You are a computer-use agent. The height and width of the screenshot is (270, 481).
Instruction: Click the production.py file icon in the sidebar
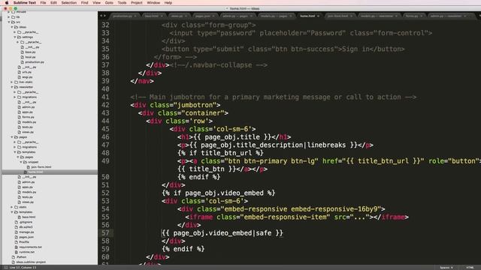coord(22,62)
